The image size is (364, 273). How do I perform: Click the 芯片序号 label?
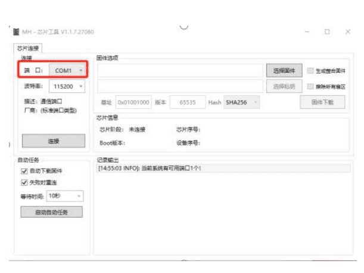(188, 129)
